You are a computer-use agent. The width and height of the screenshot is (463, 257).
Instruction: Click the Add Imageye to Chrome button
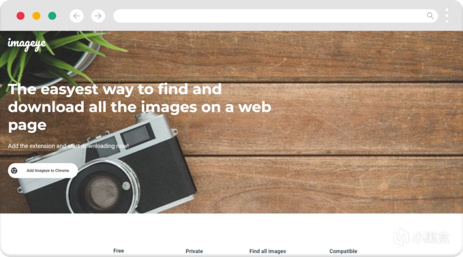[x=43, y=171]
